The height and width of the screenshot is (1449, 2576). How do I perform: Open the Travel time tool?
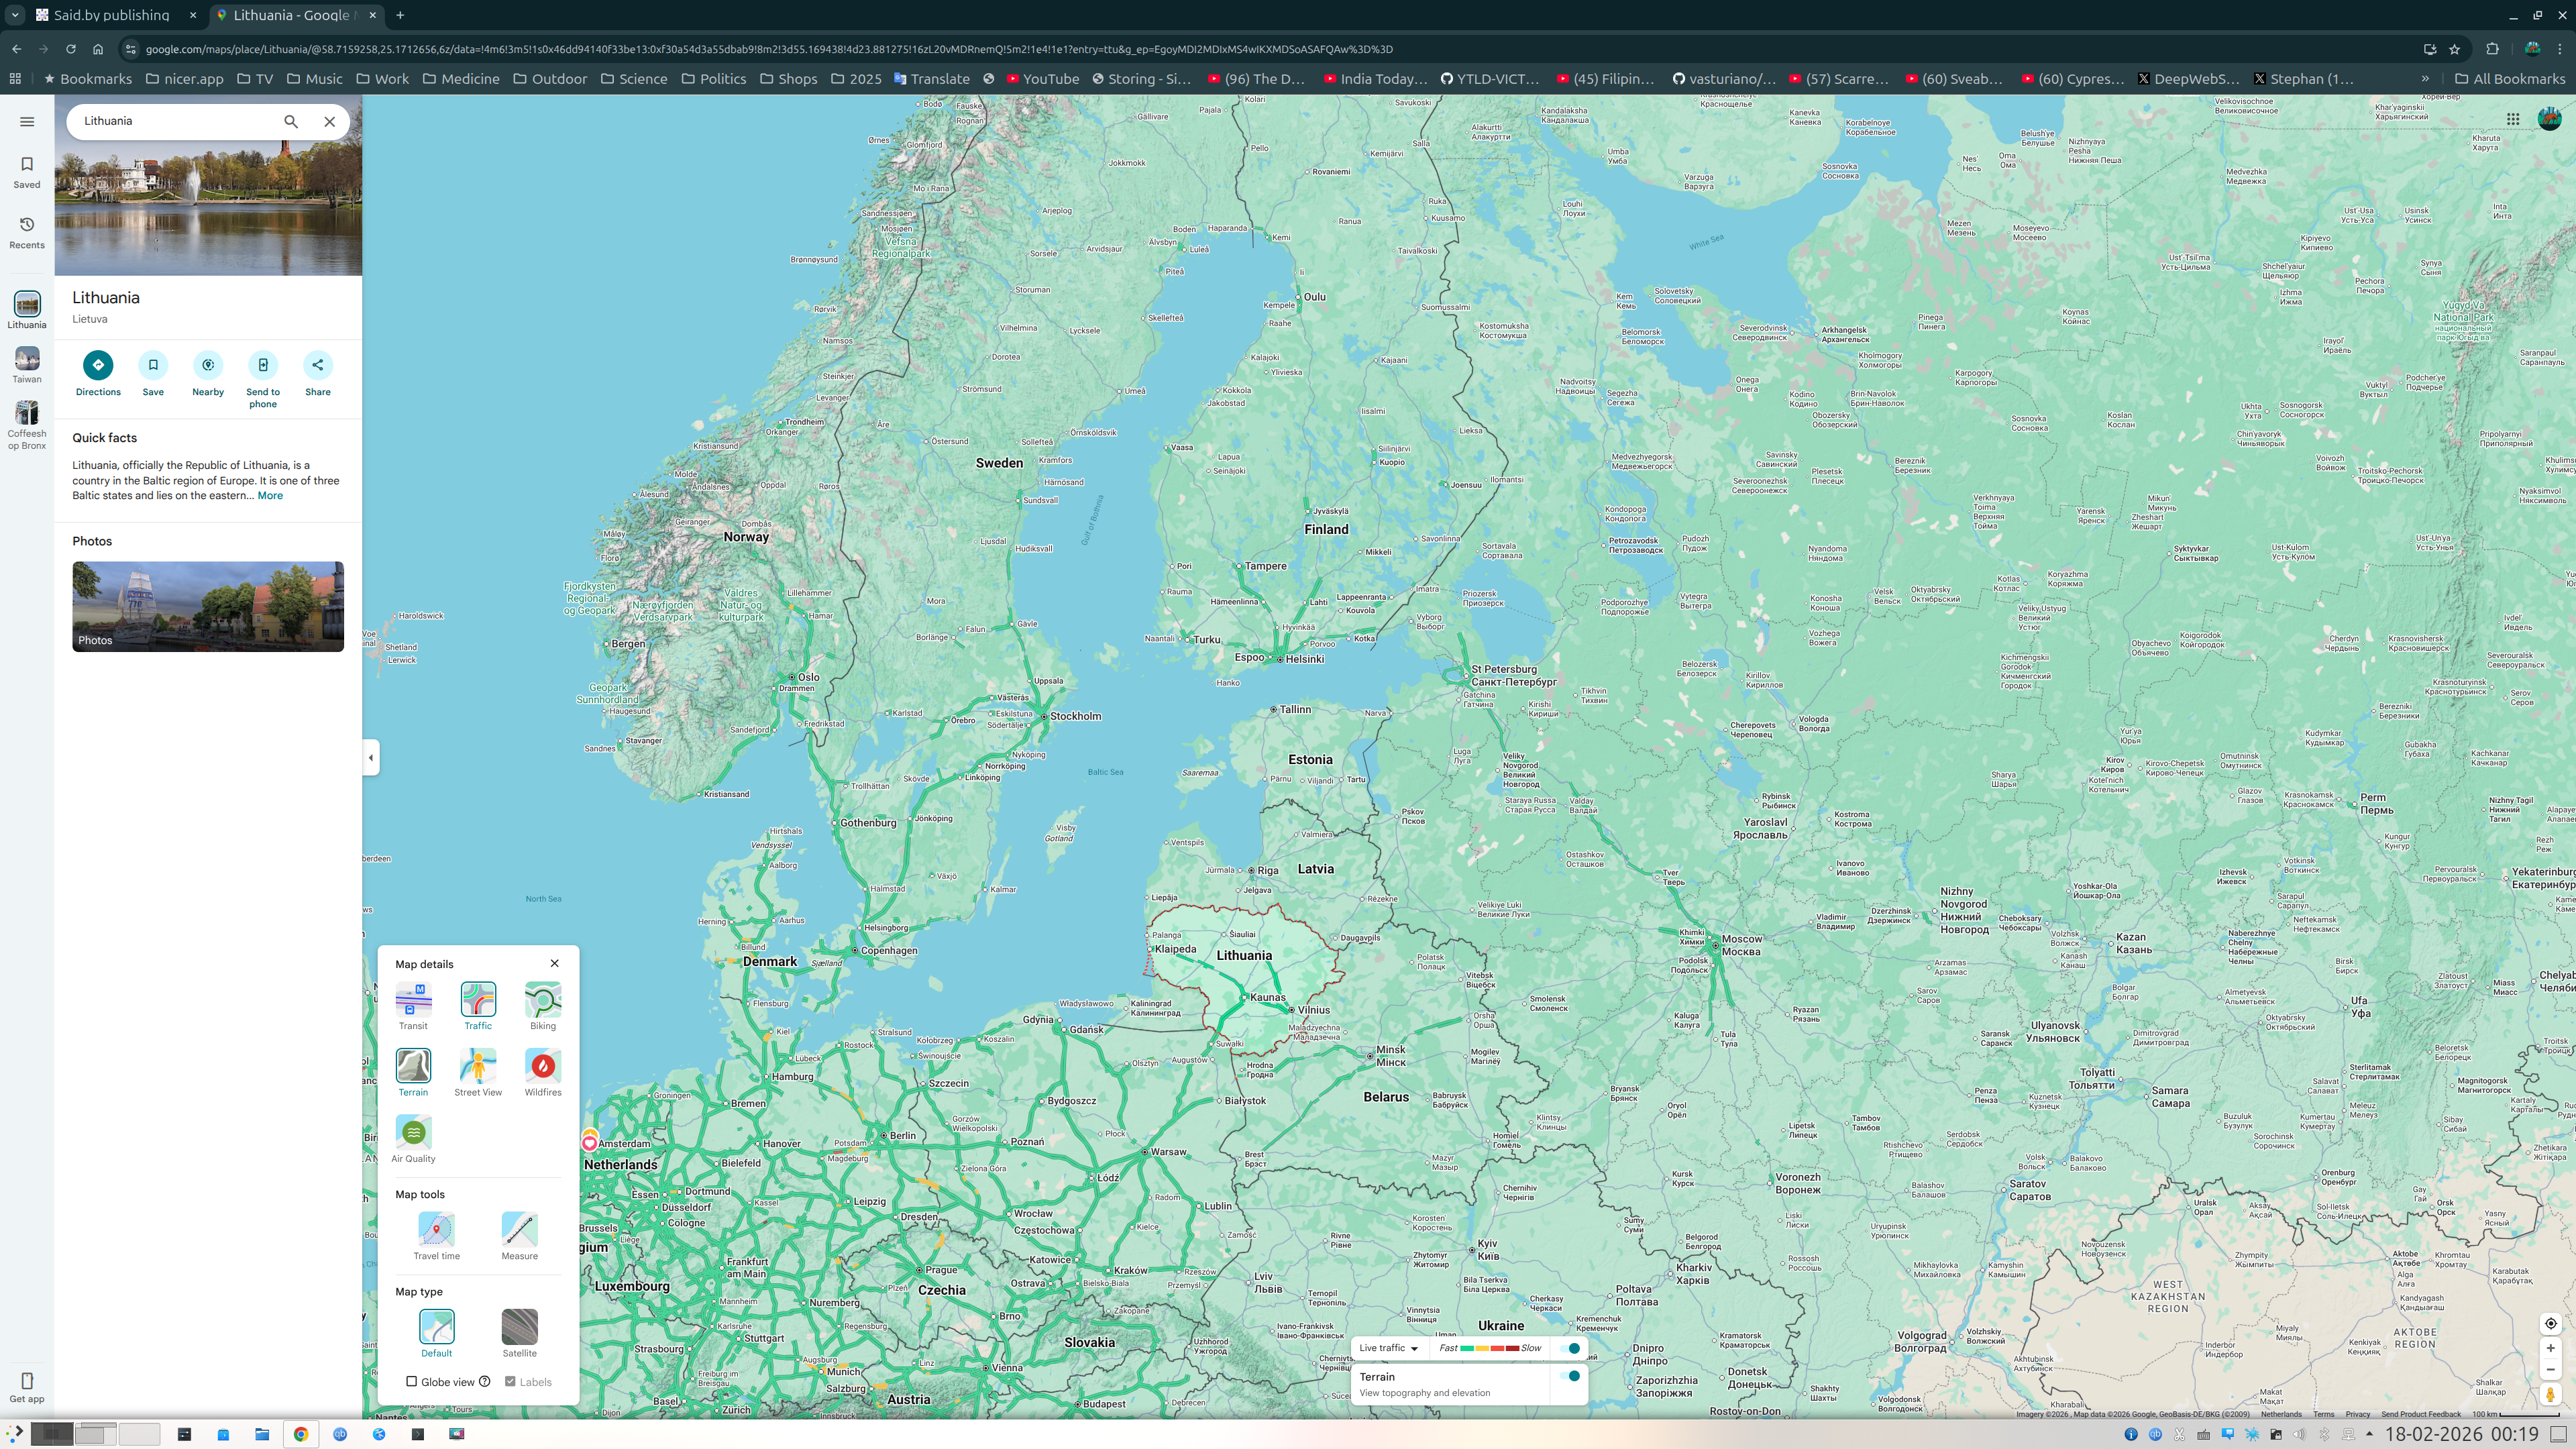click(436, 1229)
